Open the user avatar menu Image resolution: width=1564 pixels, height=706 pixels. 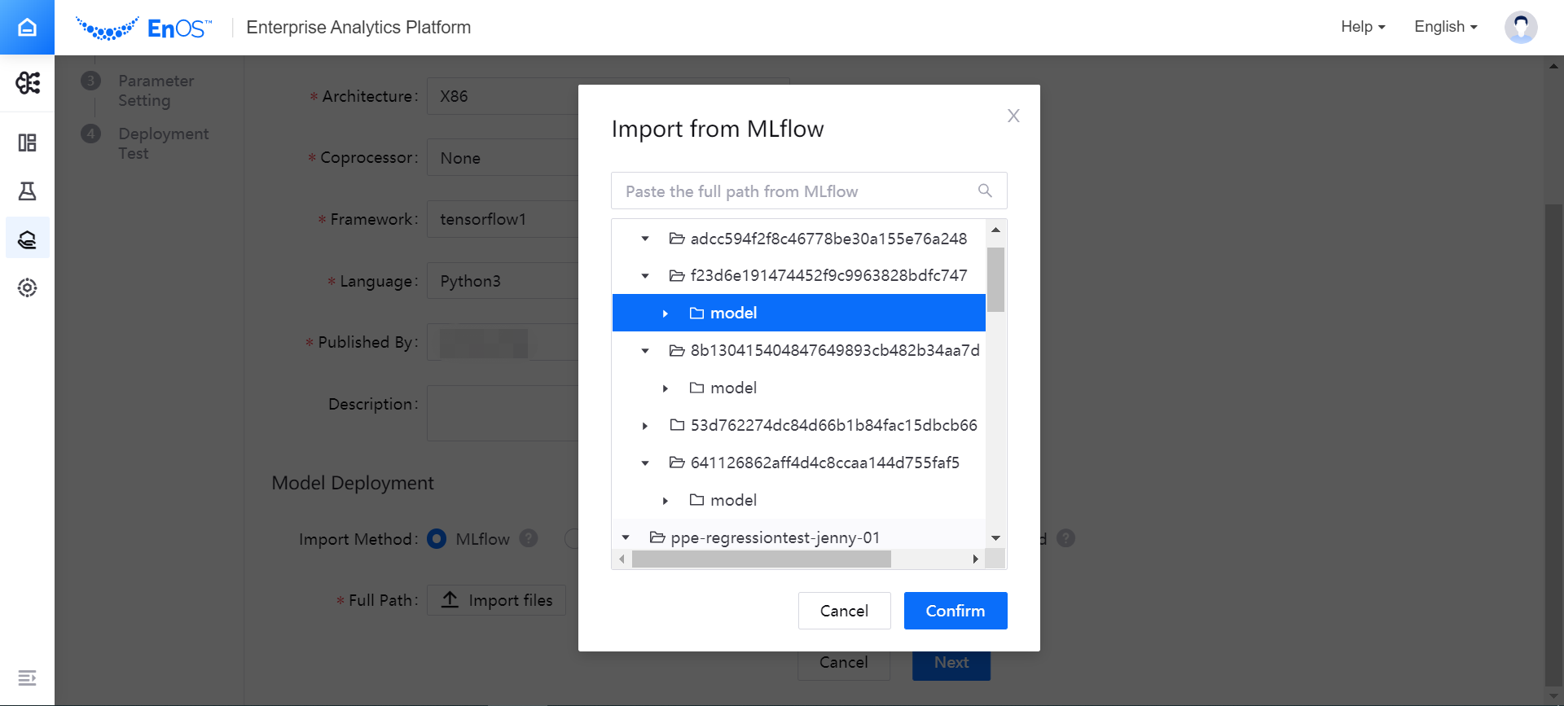click(1521, 27)
